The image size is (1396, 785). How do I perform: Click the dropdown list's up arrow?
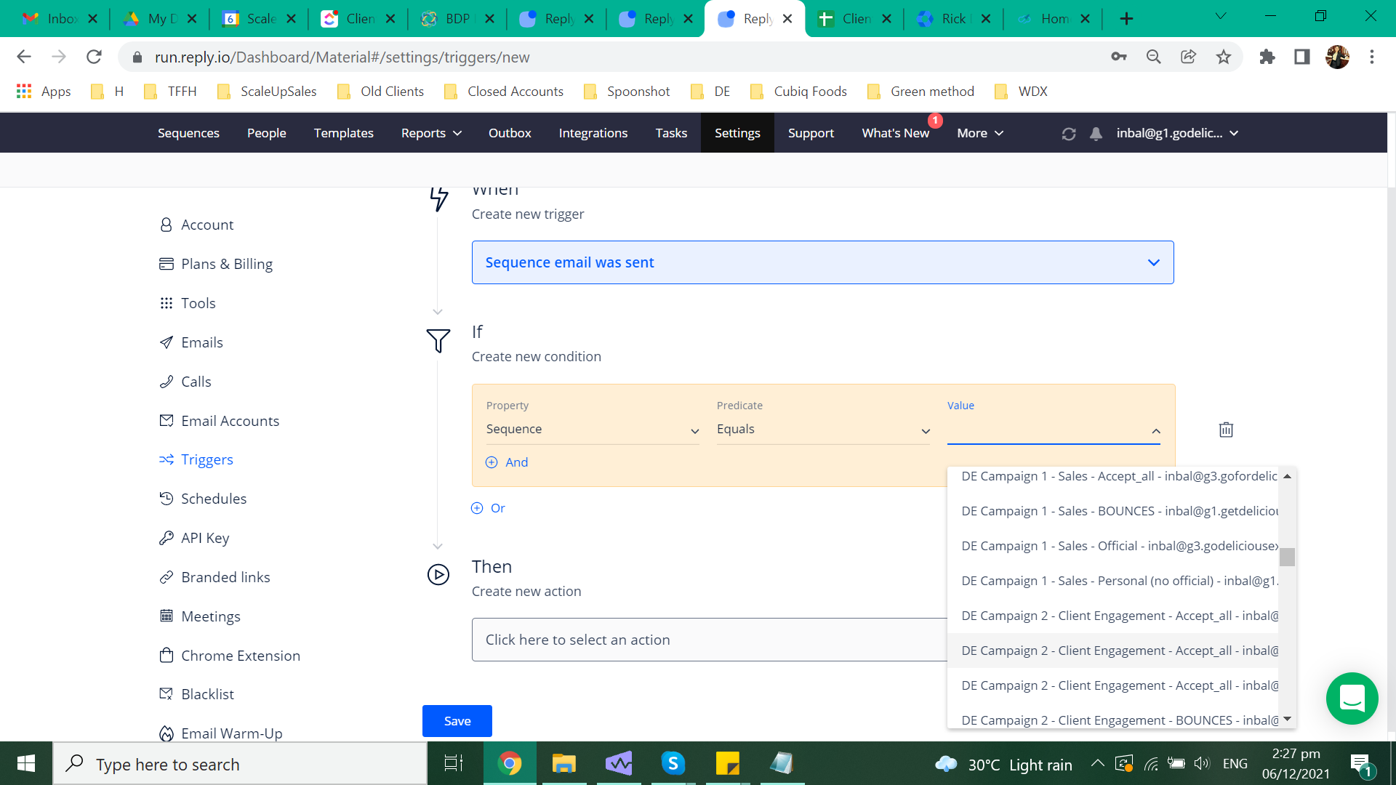click(1287, 476)
